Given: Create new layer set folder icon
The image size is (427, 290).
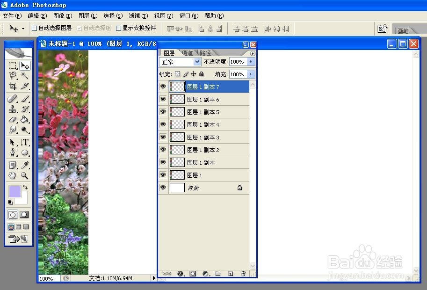Looking at the screenshot, I should [218, 274].
